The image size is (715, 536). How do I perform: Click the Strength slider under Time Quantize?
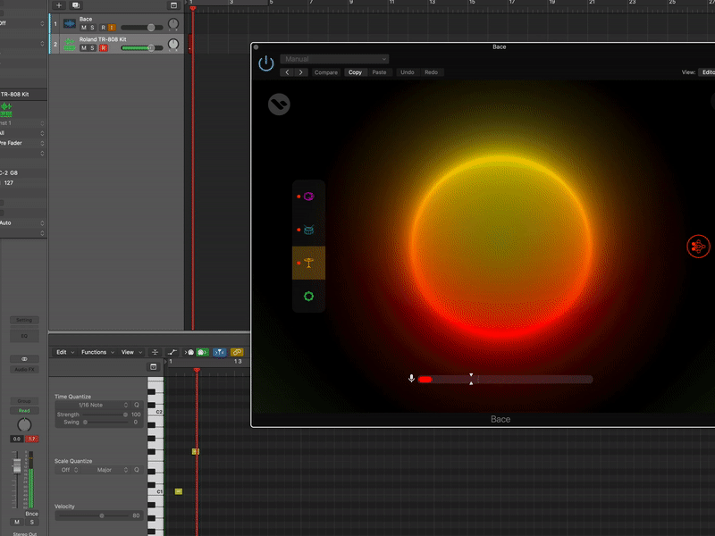(105, 415)
